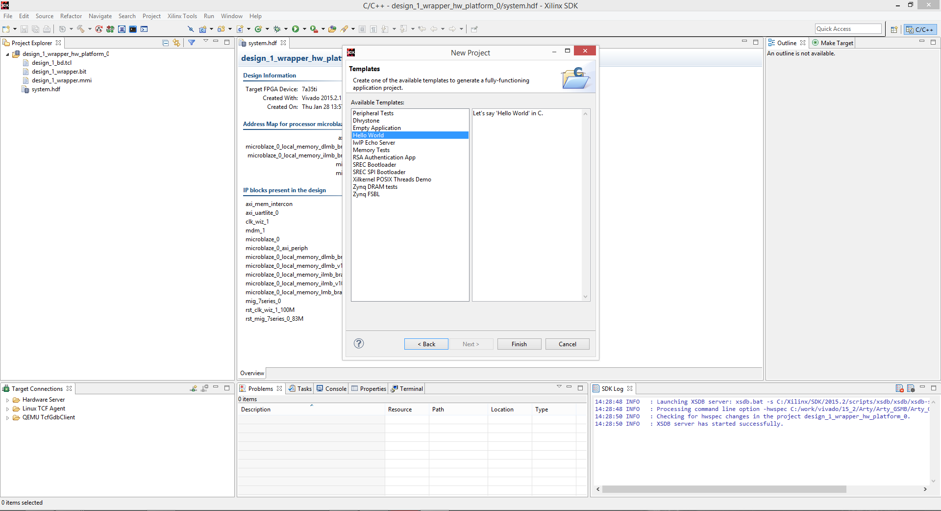
Task: Click the green Run play icon
Action: pos(296,29)
